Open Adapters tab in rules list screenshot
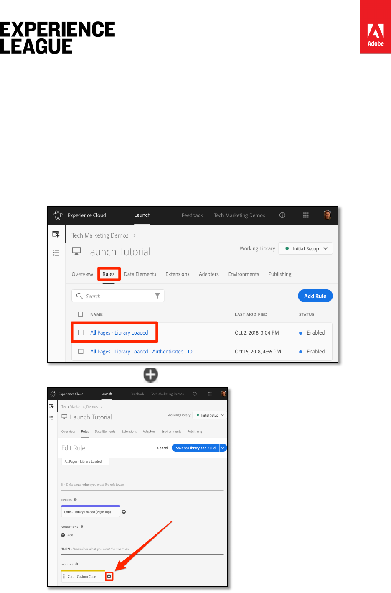The width and height of the screenshot is (391, 593). pos(209,274)
